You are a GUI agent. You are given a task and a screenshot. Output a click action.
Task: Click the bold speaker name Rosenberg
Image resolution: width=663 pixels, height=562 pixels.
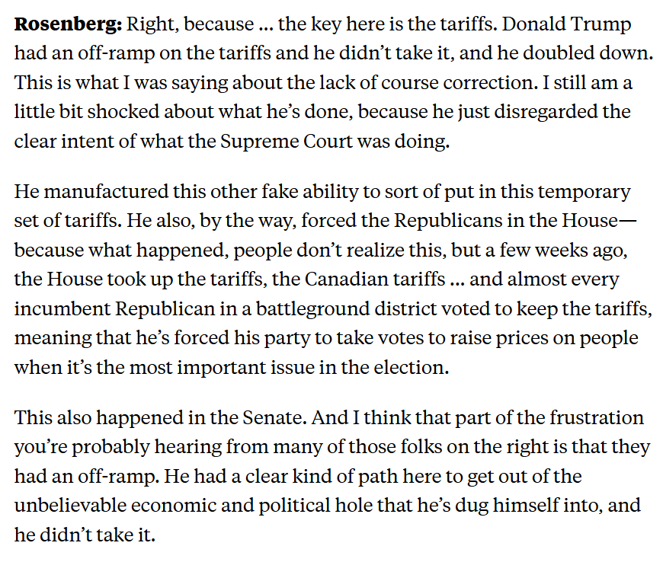pyautogui.click(x=69, y=24)
